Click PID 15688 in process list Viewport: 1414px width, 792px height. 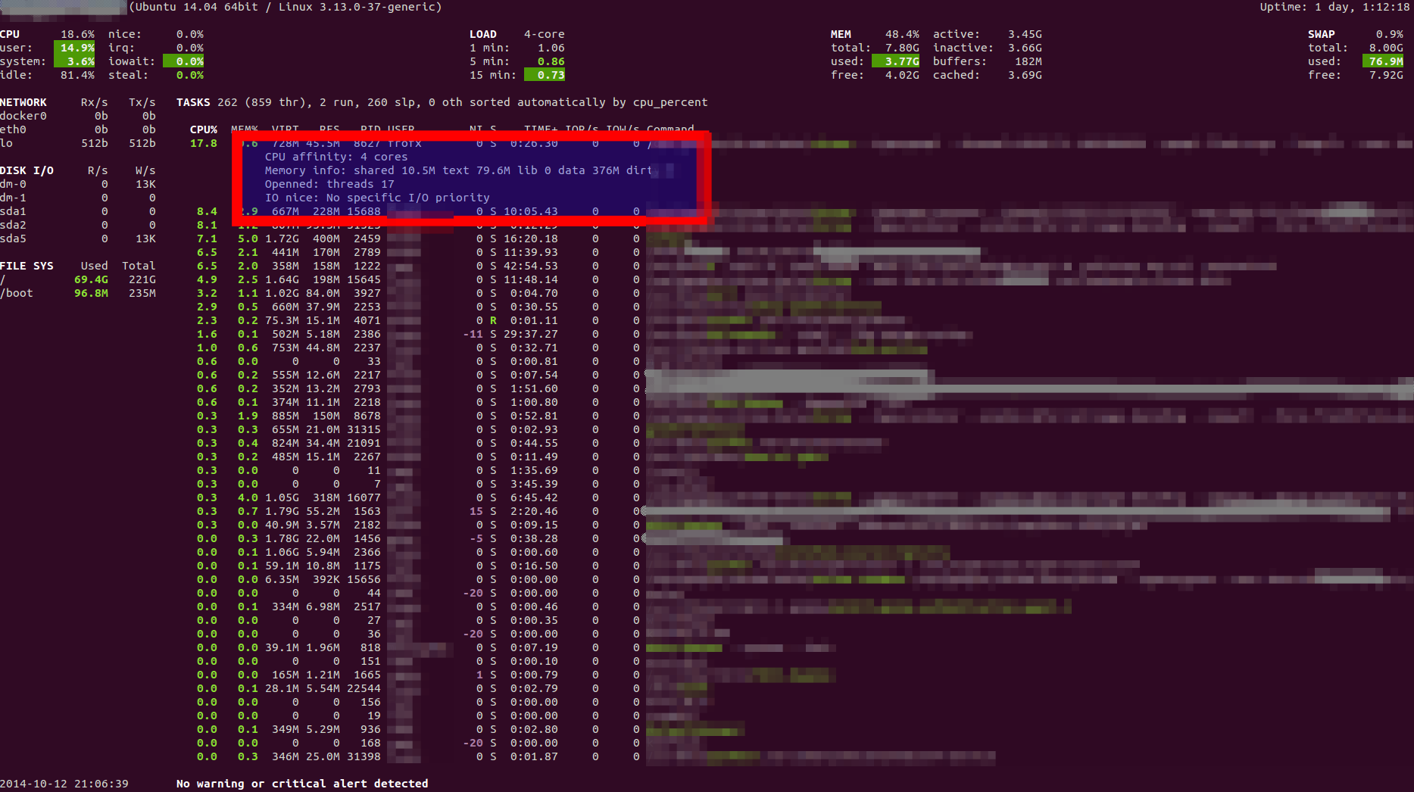[364, 211]
